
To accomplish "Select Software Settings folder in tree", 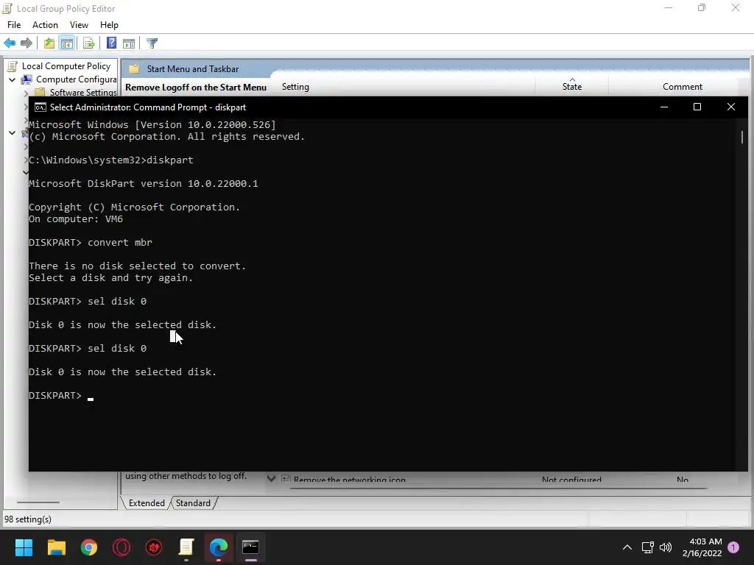I will 83,92.
